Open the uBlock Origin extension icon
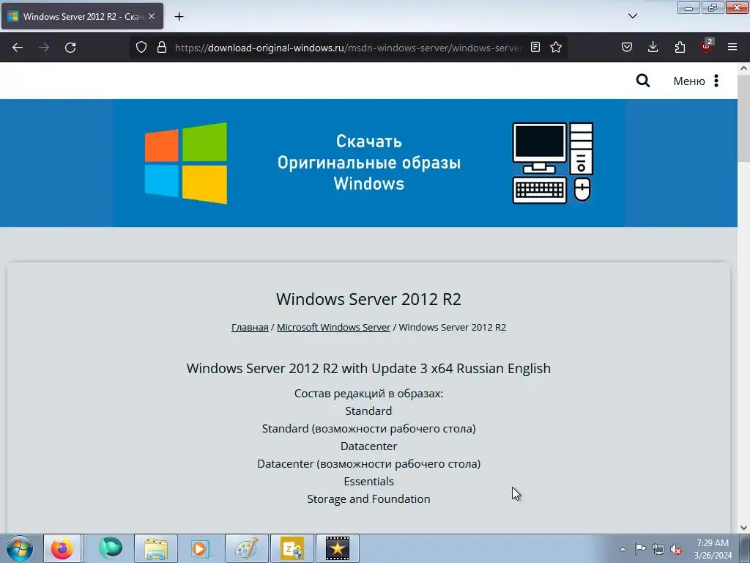This screenshot has height=563, width=750. [x=707, y=46]
